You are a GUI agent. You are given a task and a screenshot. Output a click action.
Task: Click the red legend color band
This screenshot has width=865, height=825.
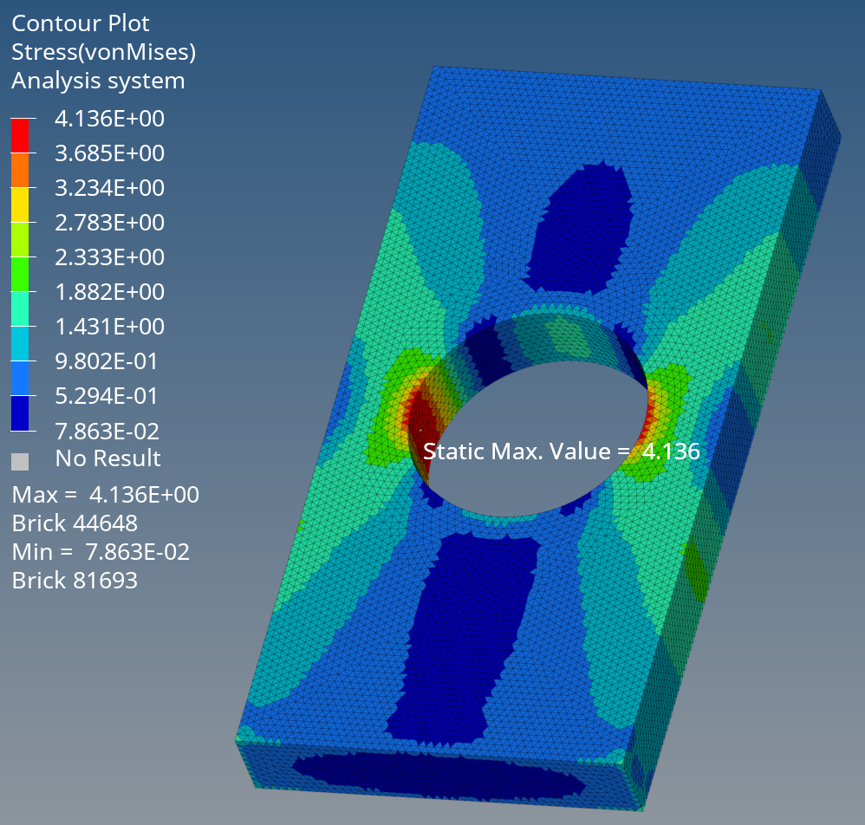[x=20, y=136]
